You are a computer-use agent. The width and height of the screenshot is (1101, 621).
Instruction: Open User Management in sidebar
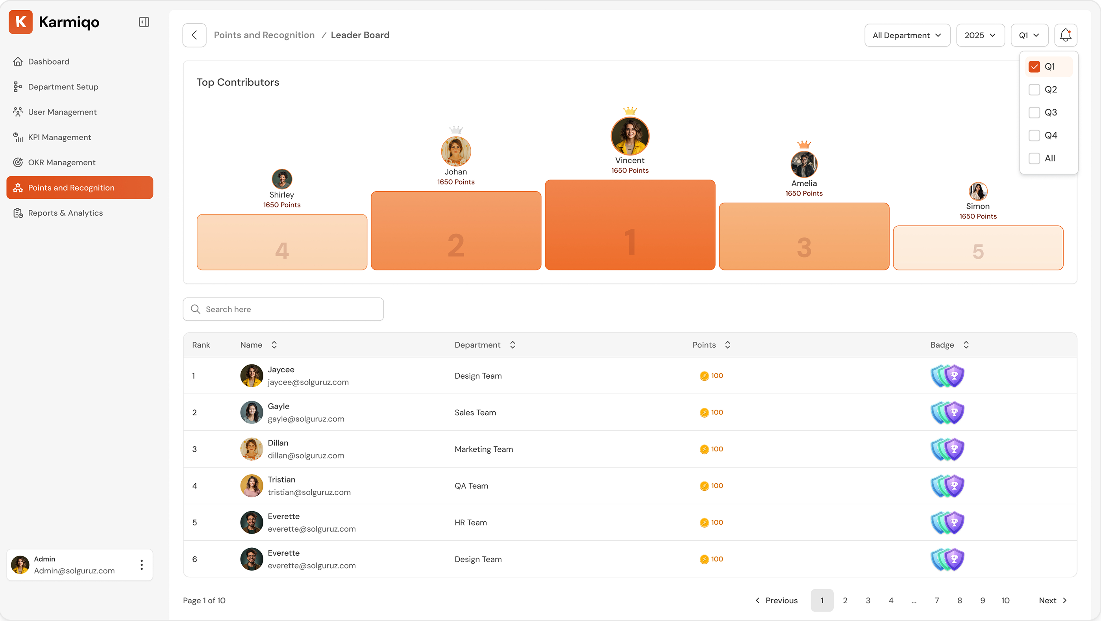point(80,112)
